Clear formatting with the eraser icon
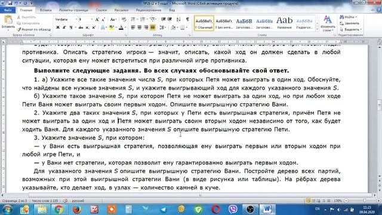This screenshot has width=382, height=215. [124, 20]
